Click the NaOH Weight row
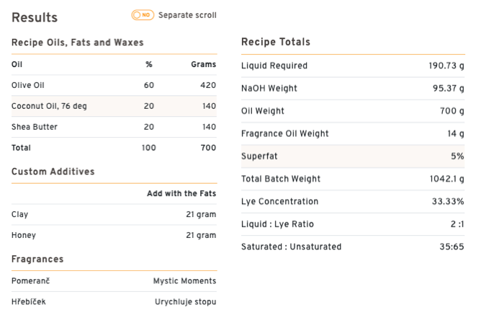Screen dimensions: 481x328 pyautogui.click(x=353, y=89)
